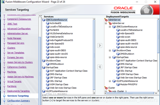Click StartupClass cube icon in Services pane
The height and width of the screenshot is (105, 160).
pyautogui.click(x=44, y=68)
